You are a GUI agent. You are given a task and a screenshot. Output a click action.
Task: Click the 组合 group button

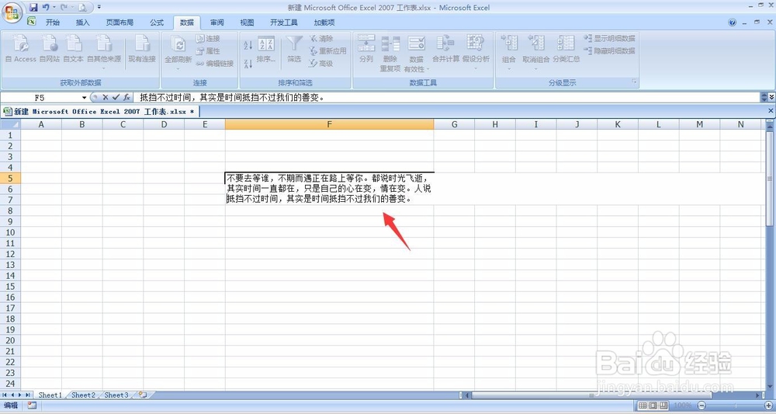coord(509,51)
